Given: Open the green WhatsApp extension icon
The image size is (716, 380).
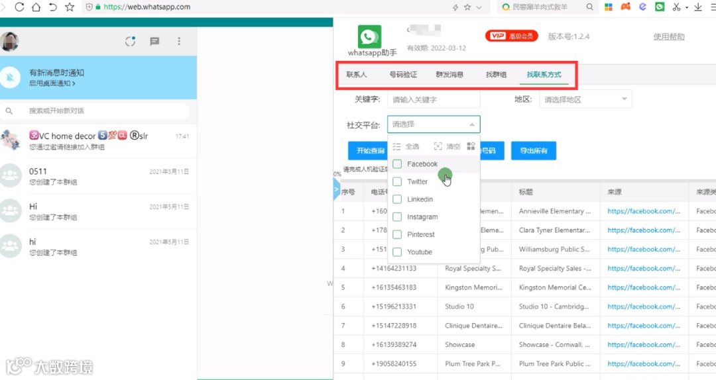Looking at the screenshot, I should [660, 7].
